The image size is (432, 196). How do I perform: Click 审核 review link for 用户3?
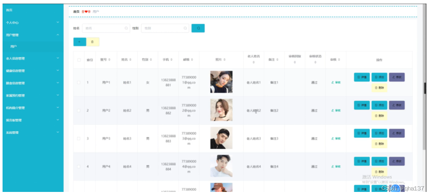[336, 138]
